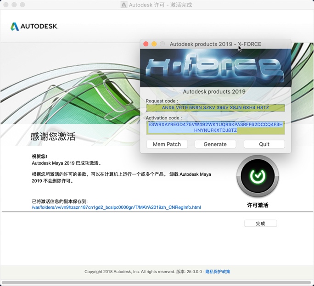Click the 许可激活 label
Viewport: 314px width, 286px height.
point(258,205)
